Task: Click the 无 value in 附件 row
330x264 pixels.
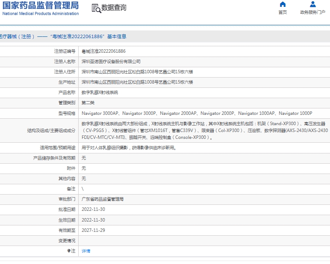Action: (x=84, y=168)
